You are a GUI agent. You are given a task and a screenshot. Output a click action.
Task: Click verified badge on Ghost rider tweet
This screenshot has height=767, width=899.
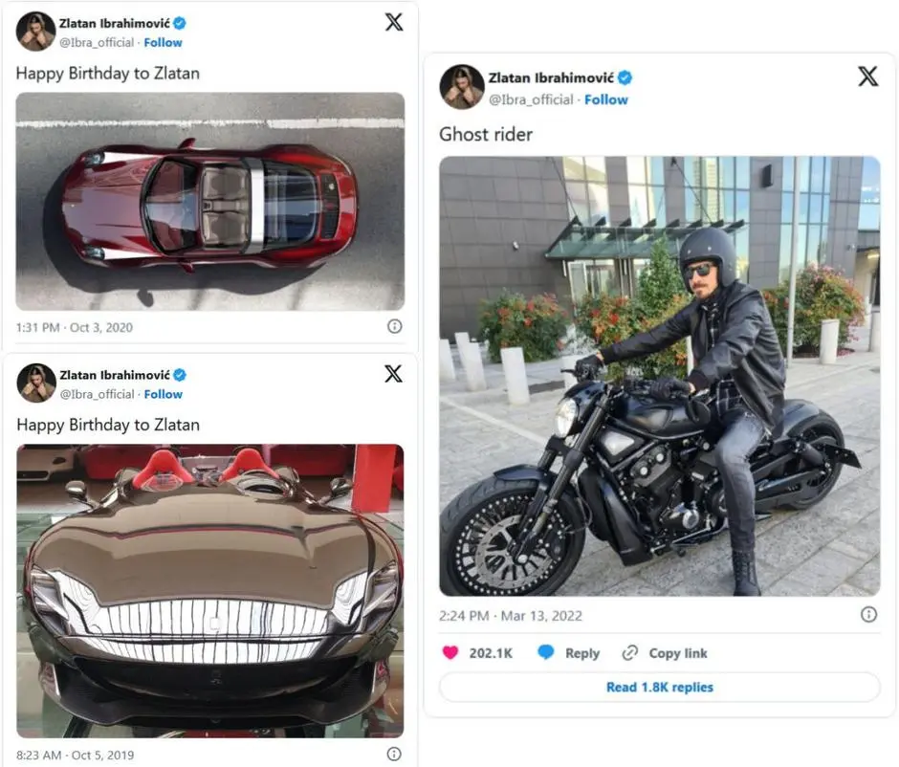coord(625,78)
